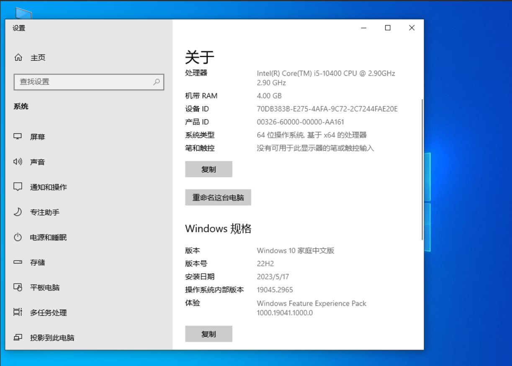Click the Windows 规格 heading
Screen dimensions: 512x366
pos(218,228)
